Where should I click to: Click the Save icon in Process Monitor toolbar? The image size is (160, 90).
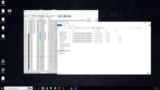[28, 16]
